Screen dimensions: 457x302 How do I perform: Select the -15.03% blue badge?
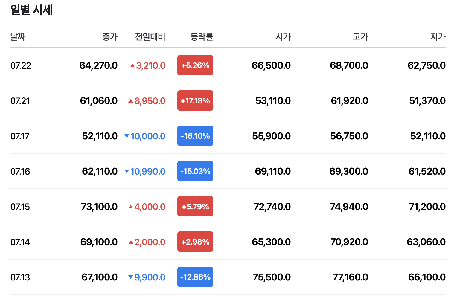pos(195,171)
